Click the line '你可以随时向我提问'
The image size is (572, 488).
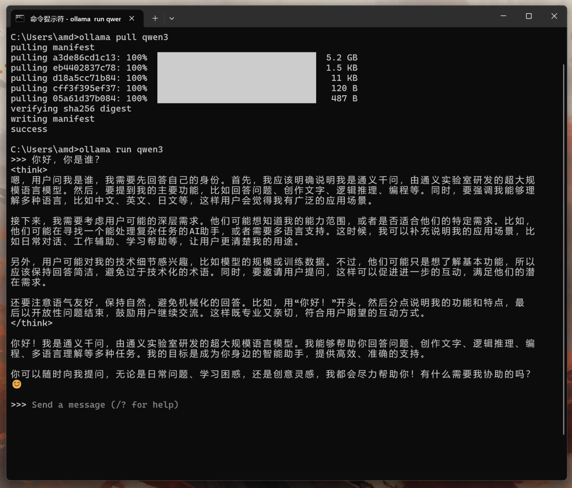271,374
